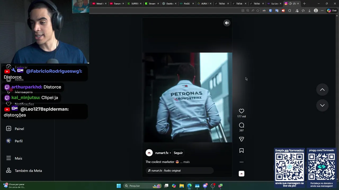
Task: Open the downloads arrow icon
Action: coord(309,11)
